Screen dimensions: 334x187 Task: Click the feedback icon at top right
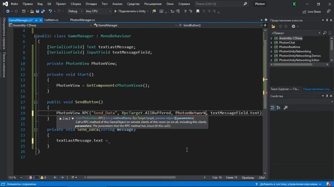(x=329, y=11)
